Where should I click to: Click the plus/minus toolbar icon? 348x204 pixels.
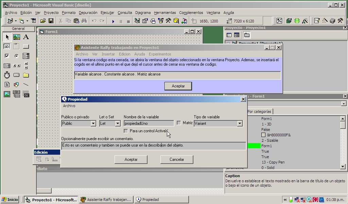(279, 21)
